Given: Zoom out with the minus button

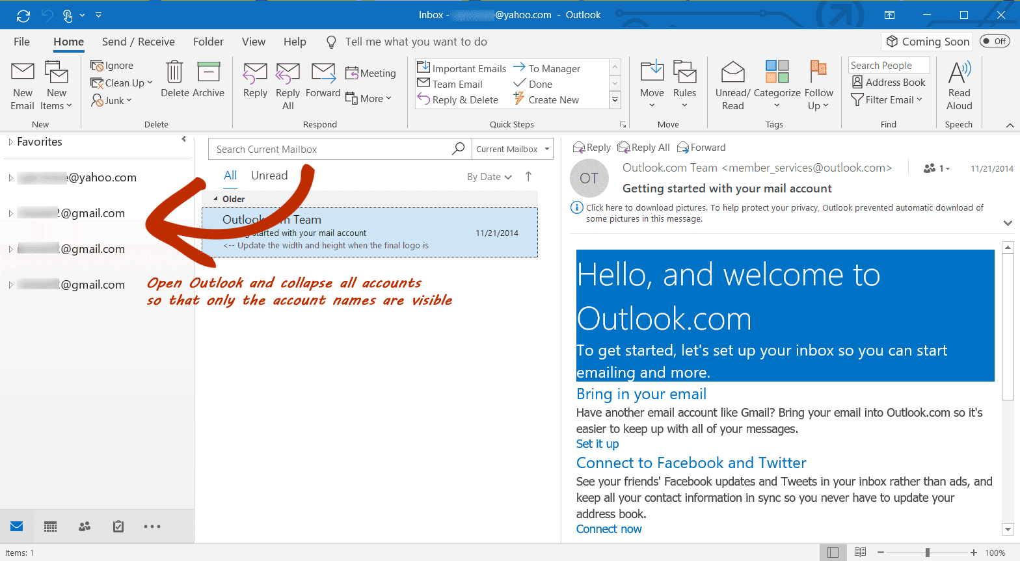Looking at the screenshot, I should [881, 553].
